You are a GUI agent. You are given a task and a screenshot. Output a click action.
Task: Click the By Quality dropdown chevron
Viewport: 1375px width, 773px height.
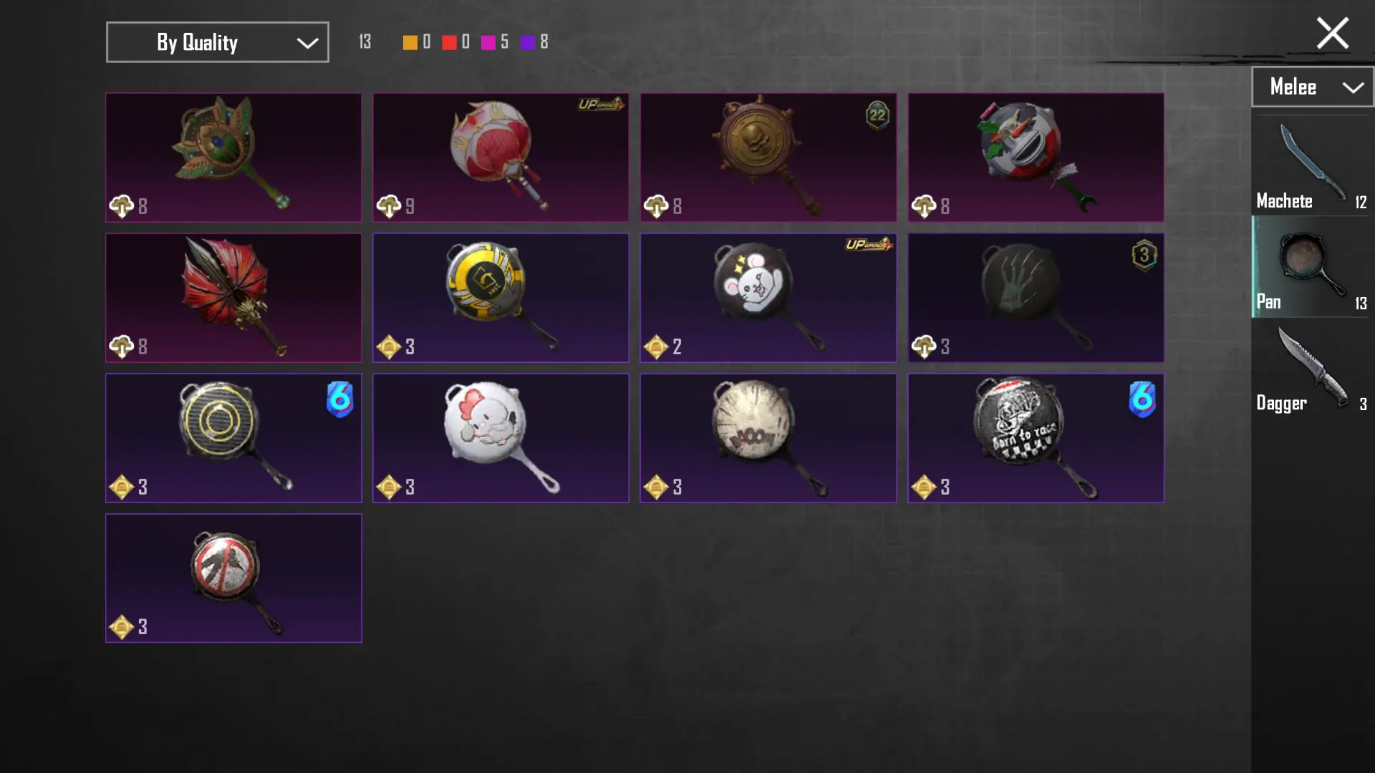pos(307,43)
